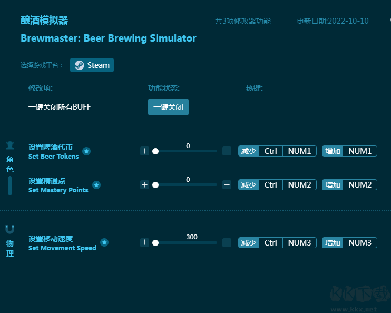Click the minus button for Movement Speed slider

click(x=227, y=242)
